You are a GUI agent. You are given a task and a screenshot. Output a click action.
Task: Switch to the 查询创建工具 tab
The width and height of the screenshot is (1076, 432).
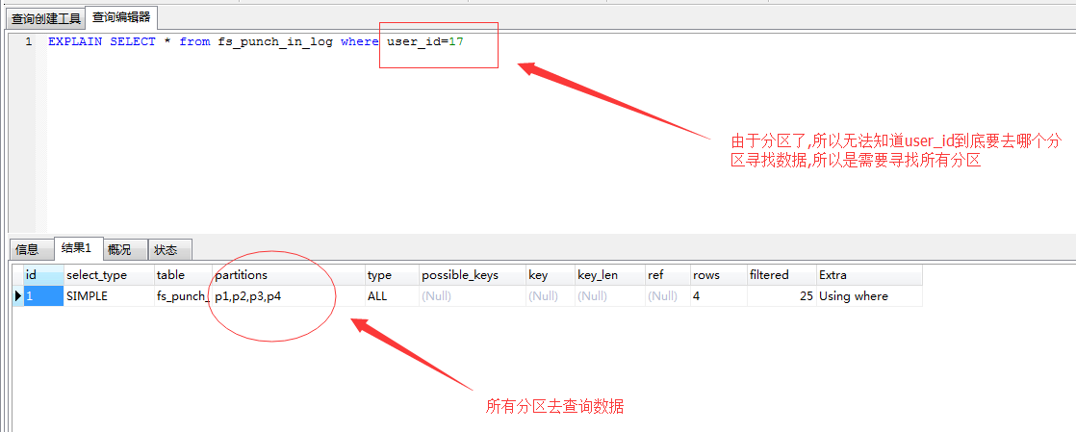pyautogui.click(x=46, y=18)
